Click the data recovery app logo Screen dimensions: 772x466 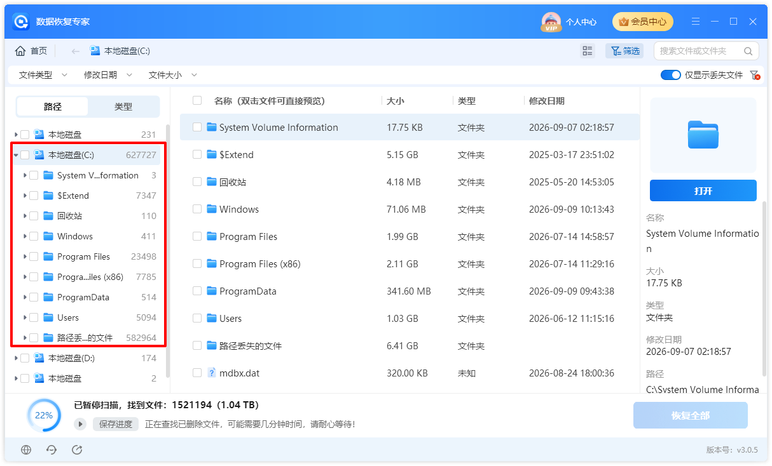[x=21, y=22]
